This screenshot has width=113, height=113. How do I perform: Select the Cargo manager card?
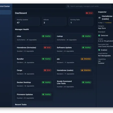coord(34,72)
